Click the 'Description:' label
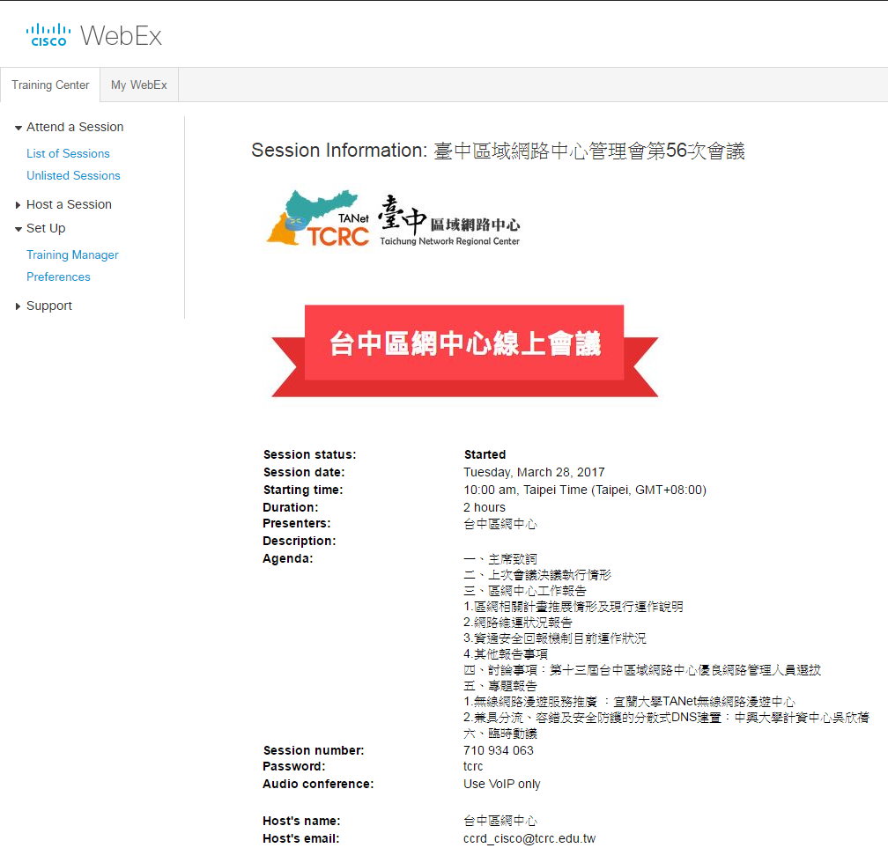The height and width of the screenshot is (848, 888). click(x=299, y=541)
